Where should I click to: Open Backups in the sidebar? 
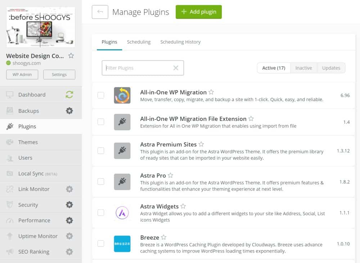click(41, 111)
